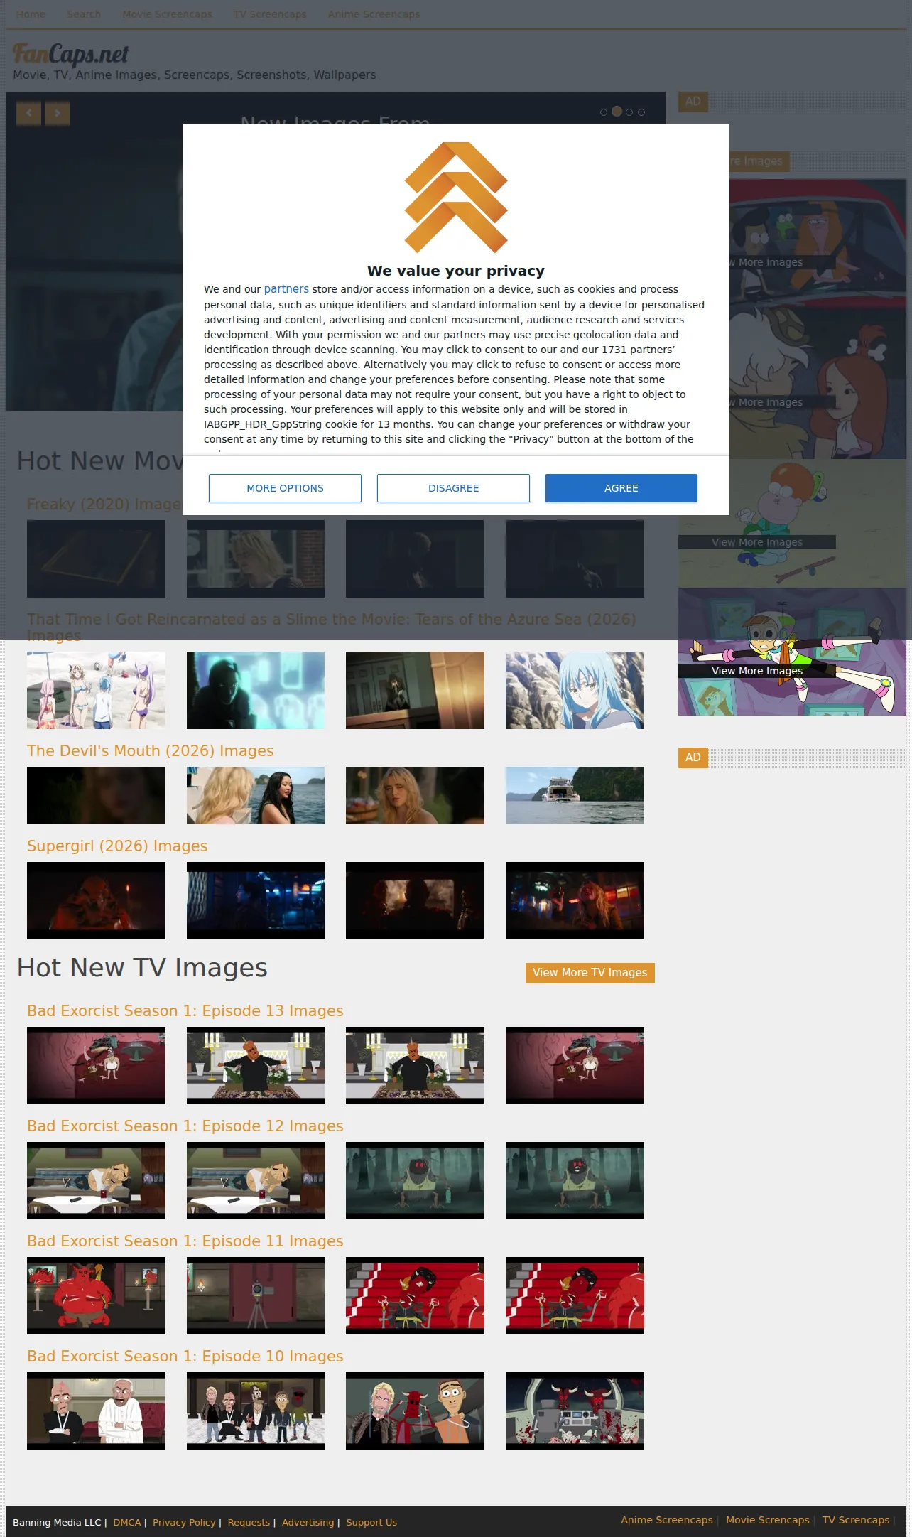Open Search in the top navigation
Screen dimensions: 912x1537
coord(84,14)
